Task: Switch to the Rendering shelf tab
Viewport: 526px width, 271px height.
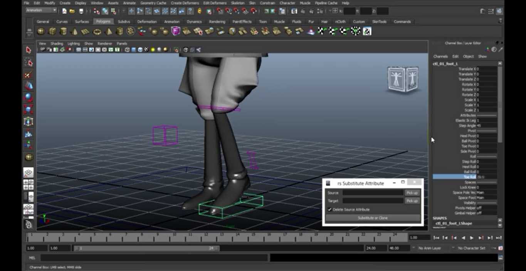Action: click(217, 22)
